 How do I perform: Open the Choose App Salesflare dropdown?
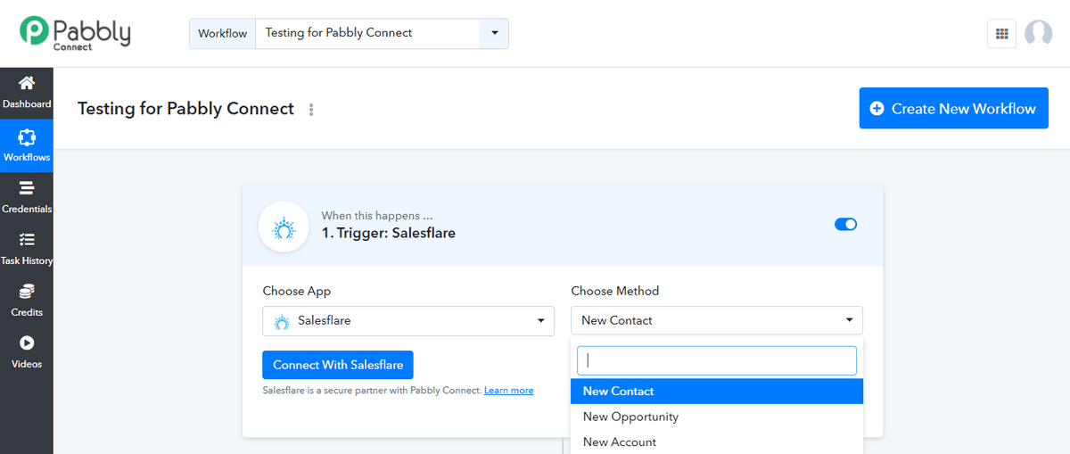coord(408,321)
